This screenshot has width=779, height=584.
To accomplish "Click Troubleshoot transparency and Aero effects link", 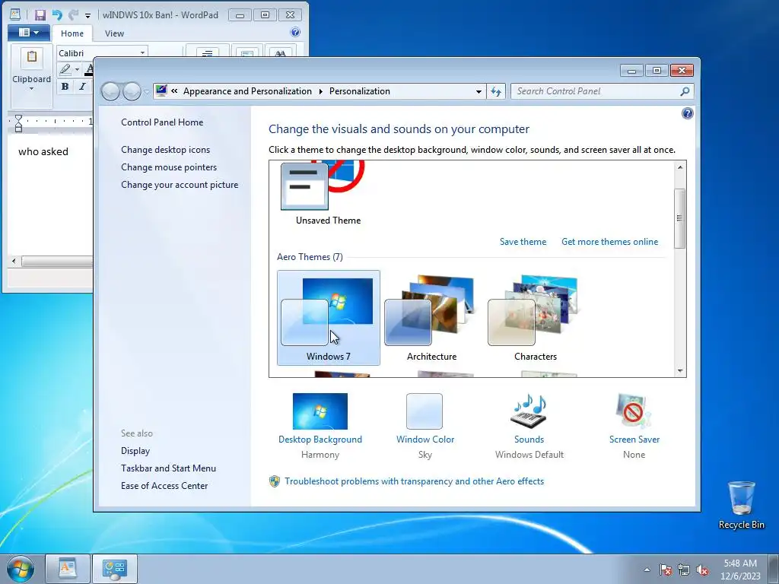I will (414, 481).
